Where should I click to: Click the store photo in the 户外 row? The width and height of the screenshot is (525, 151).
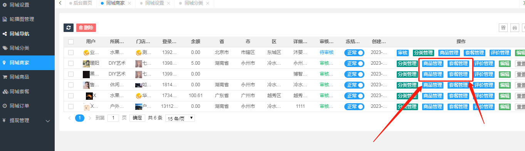point(139,107)
